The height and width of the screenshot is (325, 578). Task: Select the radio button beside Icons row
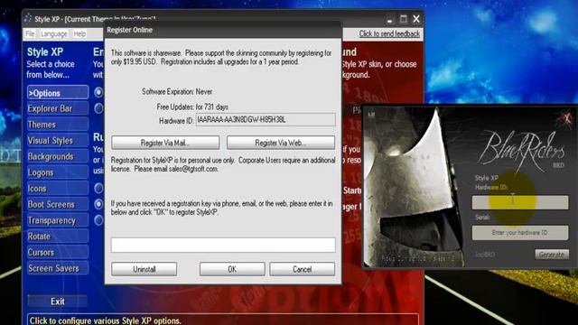point(98,189)
